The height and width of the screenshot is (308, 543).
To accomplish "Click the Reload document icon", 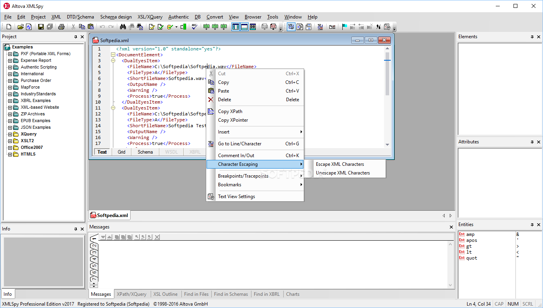I will [29, 27].
